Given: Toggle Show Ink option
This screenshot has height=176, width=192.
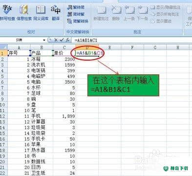Looking at the screenshot, I should click(x=161, y=21).
